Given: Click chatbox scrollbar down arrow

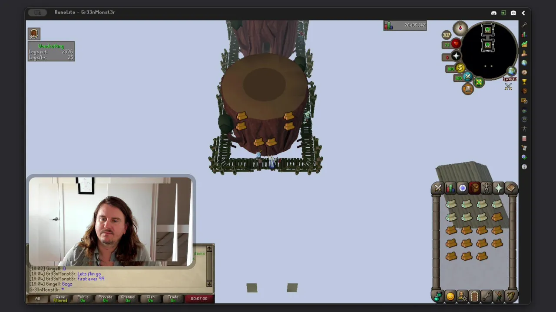Looking at the screenshot, I should click(209, 284).
